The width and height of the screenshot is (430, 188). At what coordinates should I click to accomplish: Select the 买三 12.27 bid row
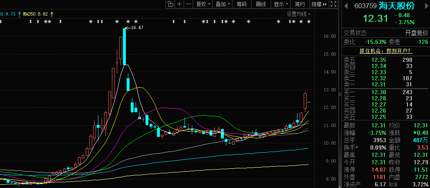point(385,104)
